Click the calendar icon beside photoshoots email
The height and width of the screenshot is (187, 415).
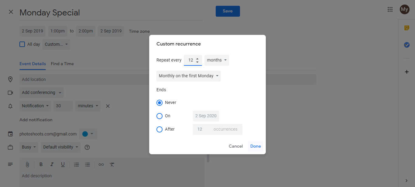(x=10, y=134)
